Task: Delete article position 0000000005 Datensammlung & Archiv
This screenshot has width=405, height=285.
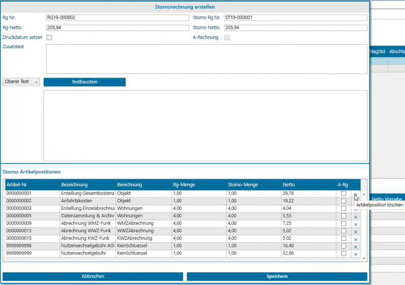Action: click(356, 217)
